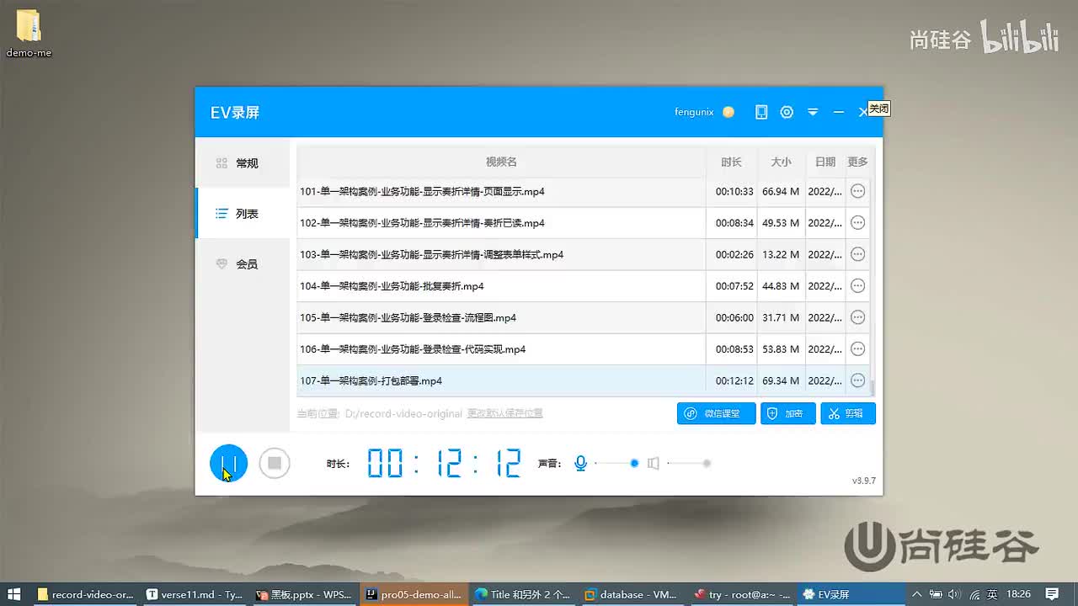Screen dimensions: 1078x606
Task: Open more options for video 107
Action: 858,380
